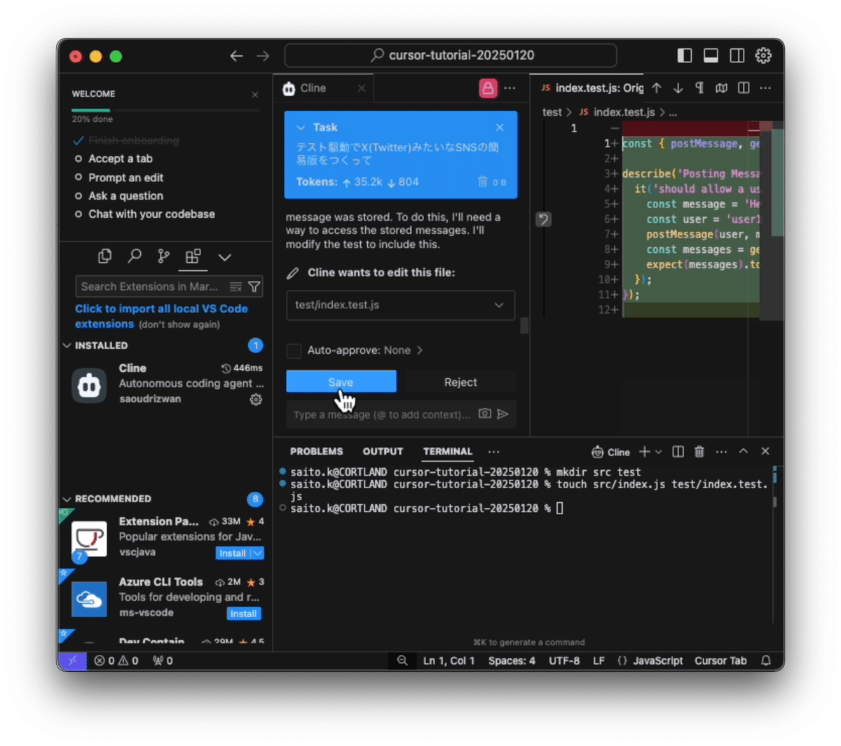Open Extension Pack install dropdown arrow
Image resolution: width=841 pixels, height=746 pixels.
257,553
